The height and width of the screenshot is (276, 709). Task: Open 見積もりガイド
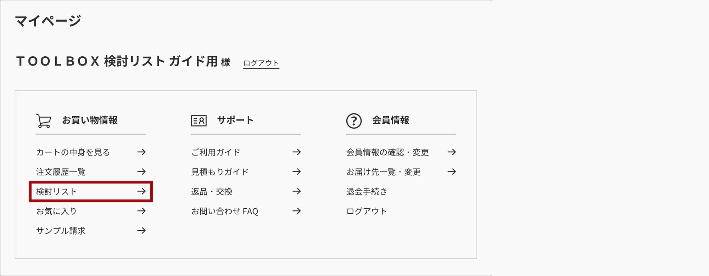coord(220,172)
